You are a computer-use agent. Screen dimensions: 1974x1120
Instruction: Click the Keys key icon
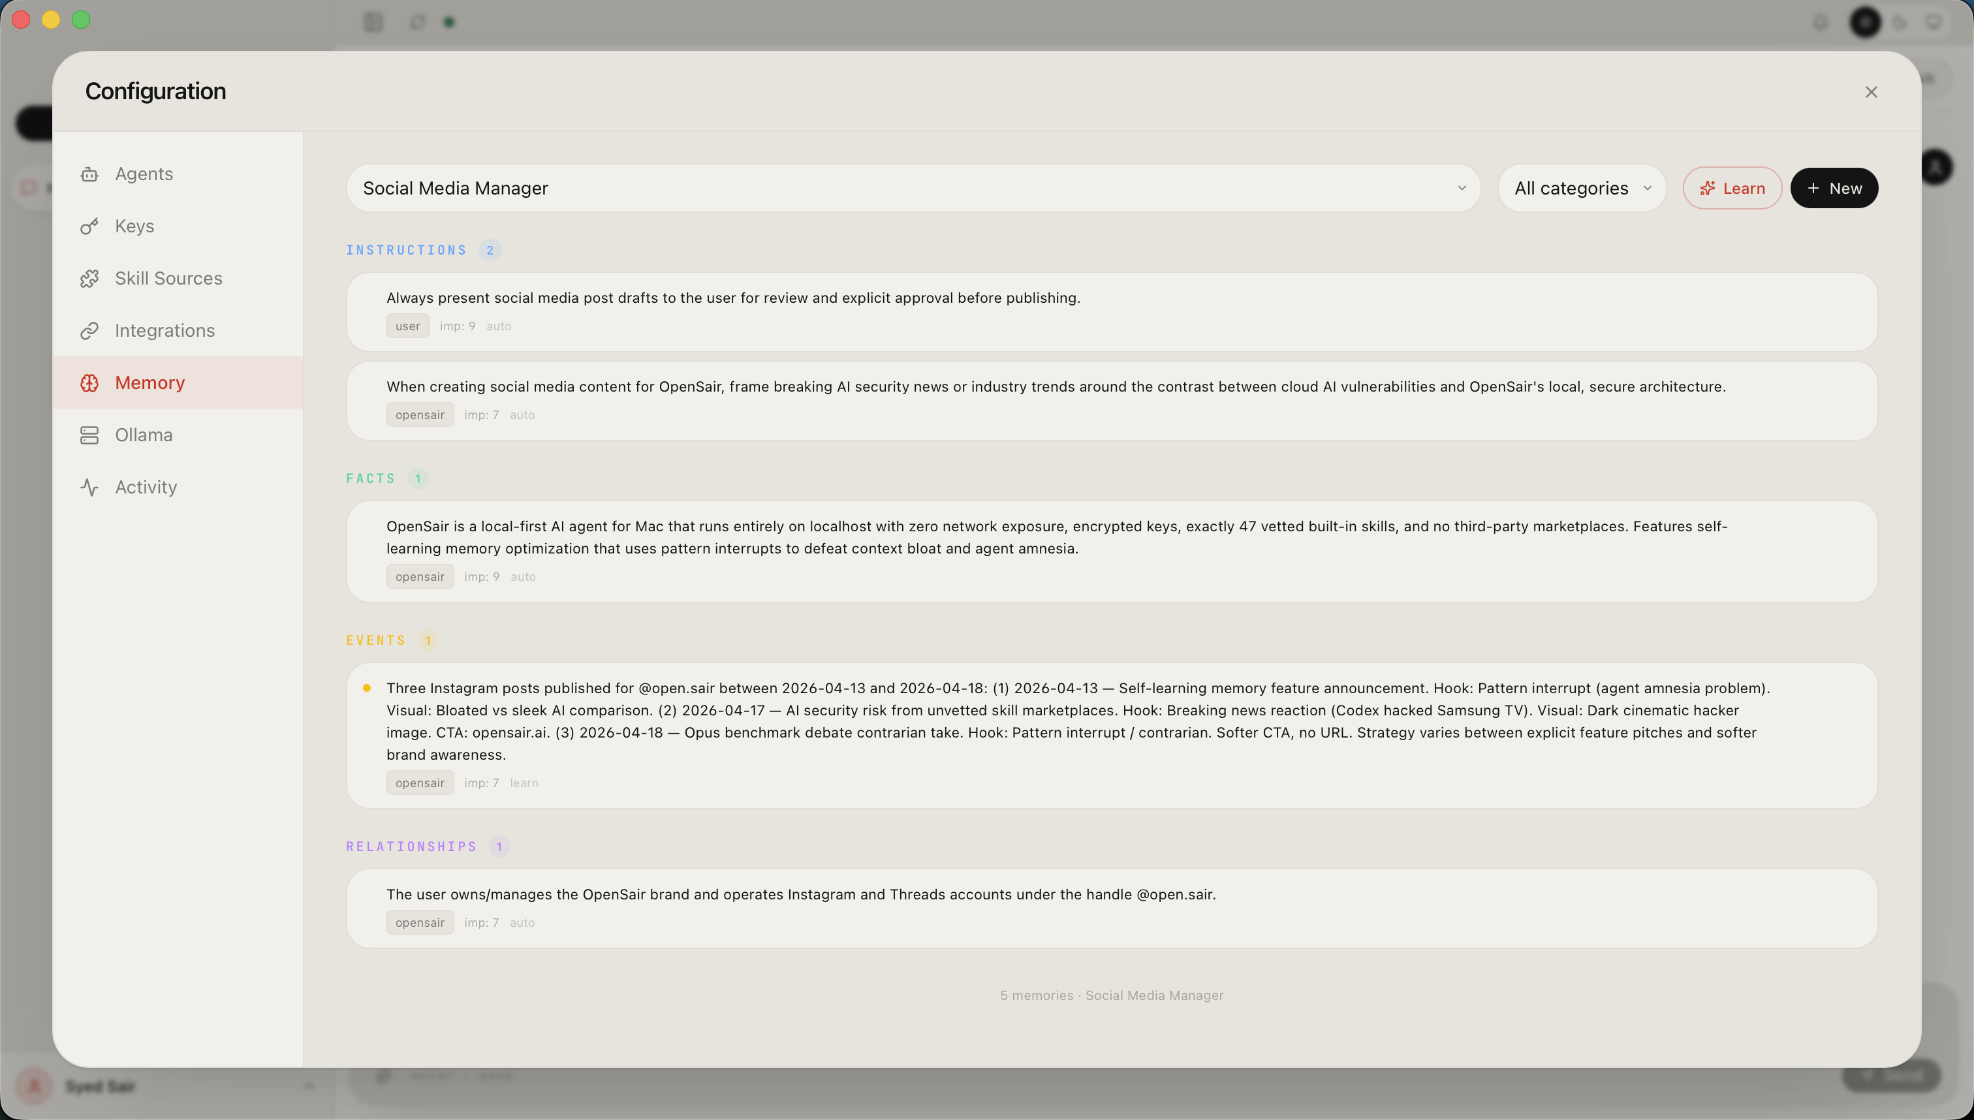[89, 226]
